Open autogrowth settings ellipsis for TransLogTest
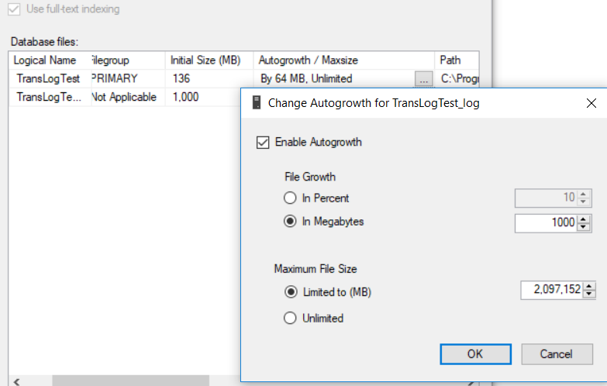 [x=422, y=78]
